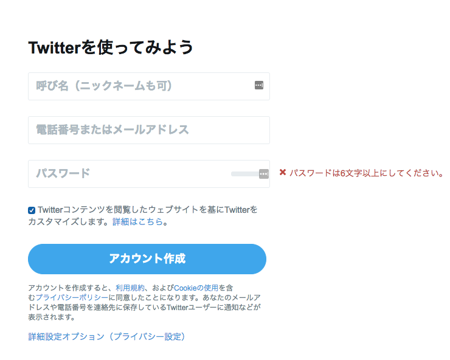Follow the Cookieの使用 link
450x360 pixels.
[196, 288]
